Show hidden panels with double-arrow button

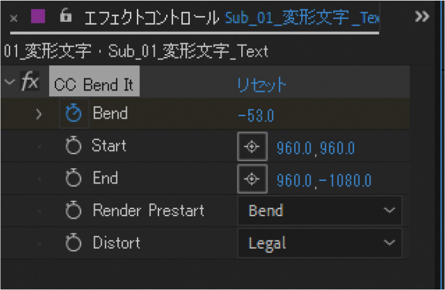(421, 17)
